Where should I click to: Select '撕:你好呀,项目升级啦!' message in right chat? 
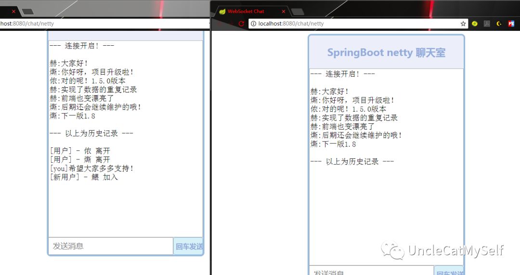click(352, 100)
